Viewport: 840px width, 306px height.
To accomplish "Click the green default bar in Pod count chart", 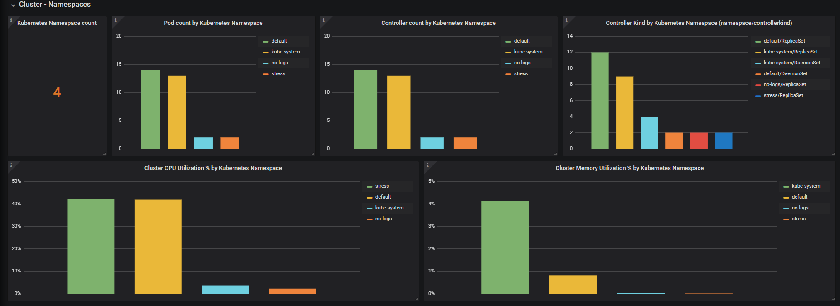I will [x=151, y=109].
